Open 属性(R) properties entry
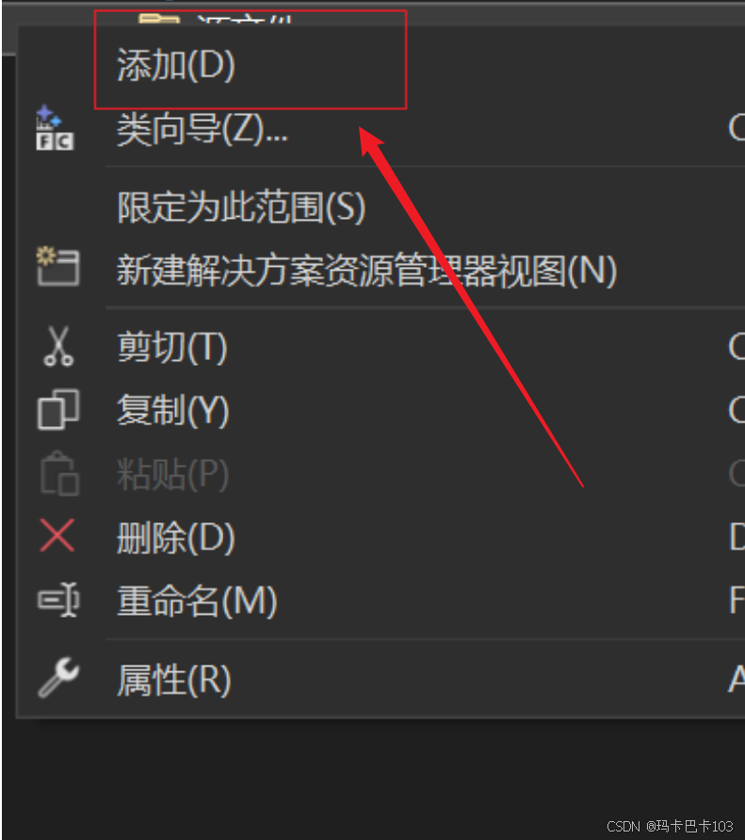This screenshot has width=745, height=840. [174, 680]
